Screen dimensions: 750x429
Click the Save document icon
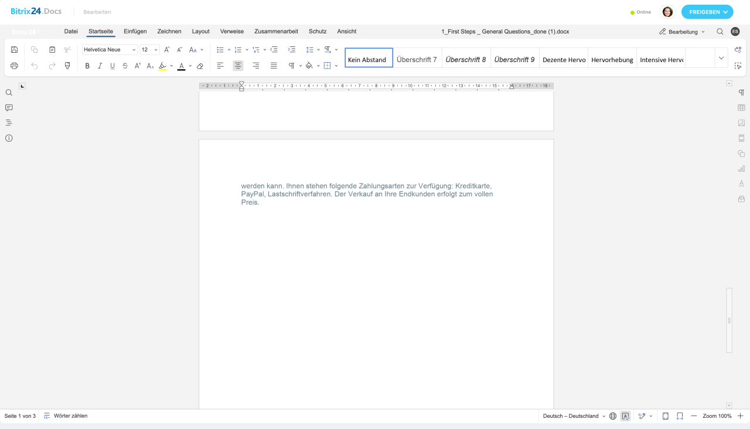coord(15,50)
